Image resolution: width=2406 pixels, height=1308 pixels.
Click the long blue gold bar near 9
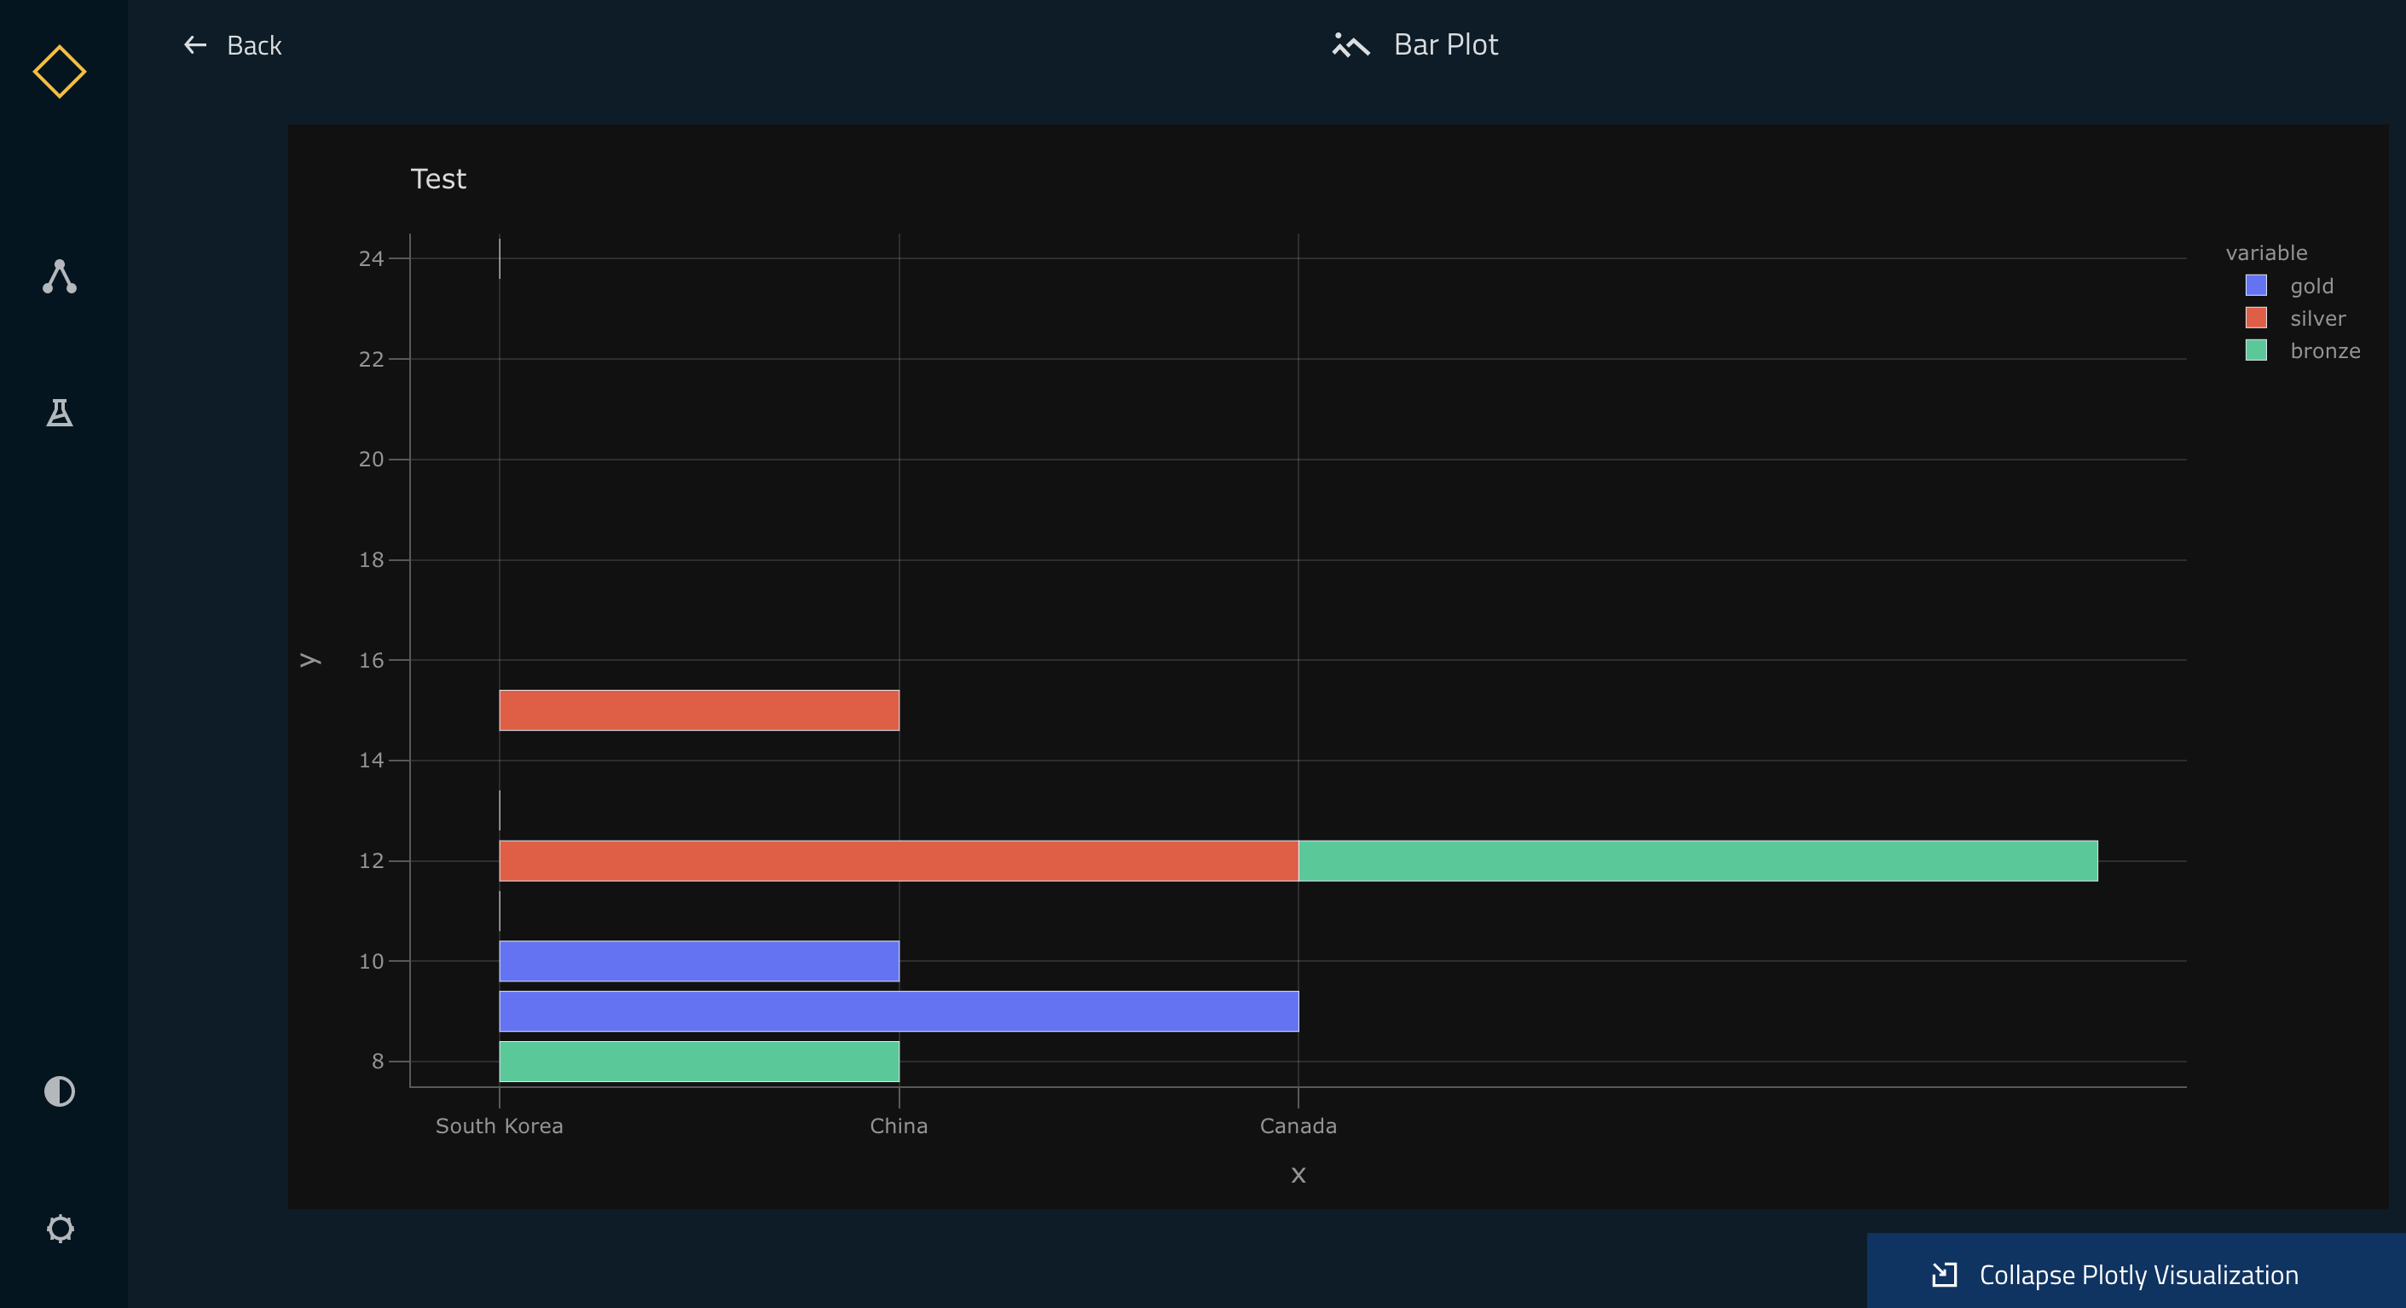coord(899,1011)
